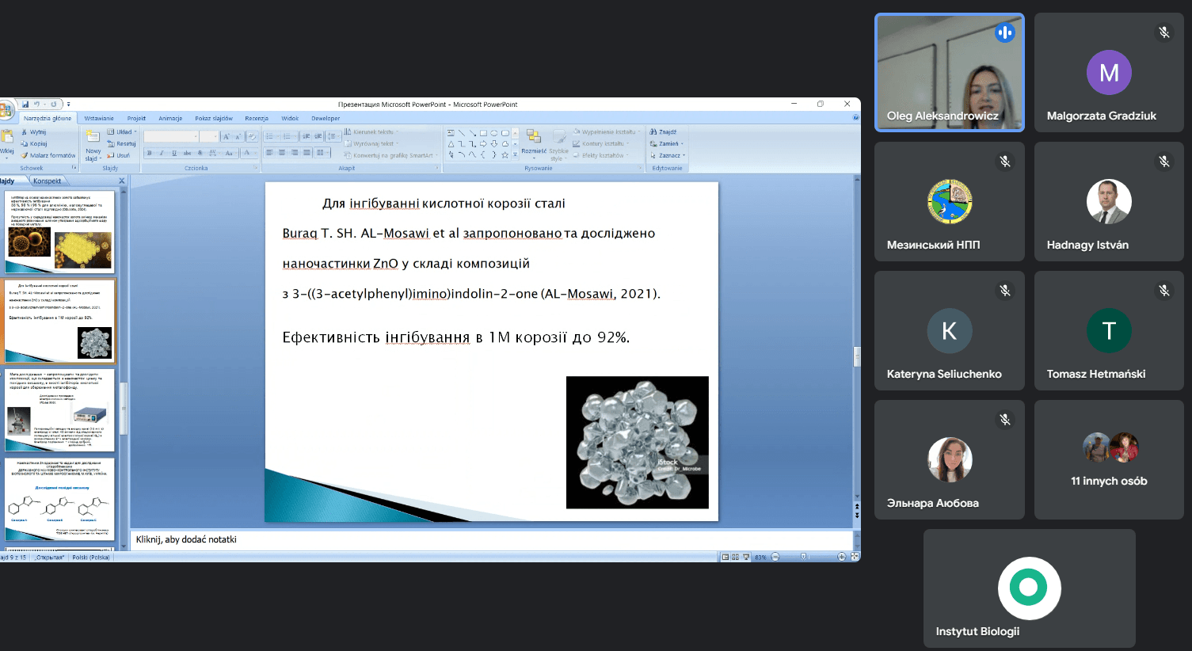Select the thumbnail showing the research equipment photos
The image size is (1192, 651).
pos(60,410)
